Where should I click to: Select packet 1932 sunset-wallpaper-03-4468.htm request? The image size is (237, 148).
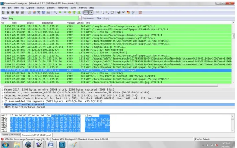tap(116, 29)
